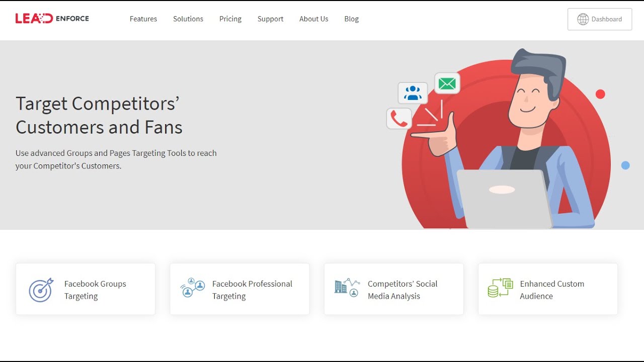Click the Facebook Professional Targeting people icon
This screenshot has width=644, height=362.
(x=193, y=288)
